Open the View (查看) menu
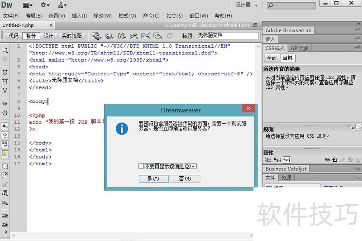This screenshot has height=241, width=362. (x=57, y=16)
